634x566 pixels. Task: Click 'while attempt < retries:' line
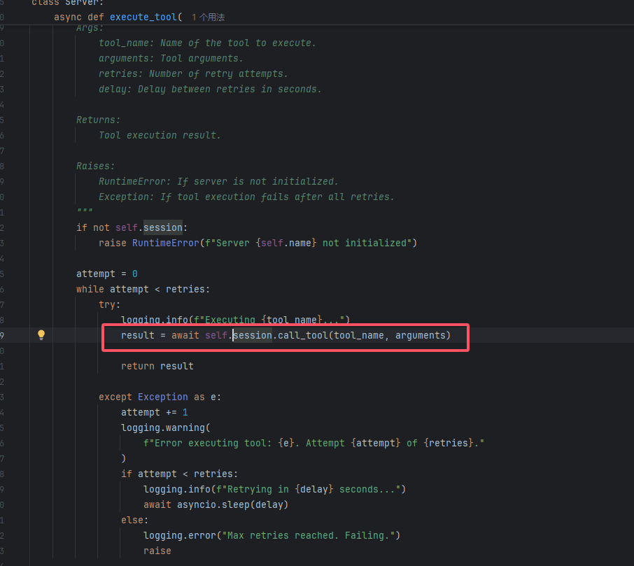(x=143, y=289)
